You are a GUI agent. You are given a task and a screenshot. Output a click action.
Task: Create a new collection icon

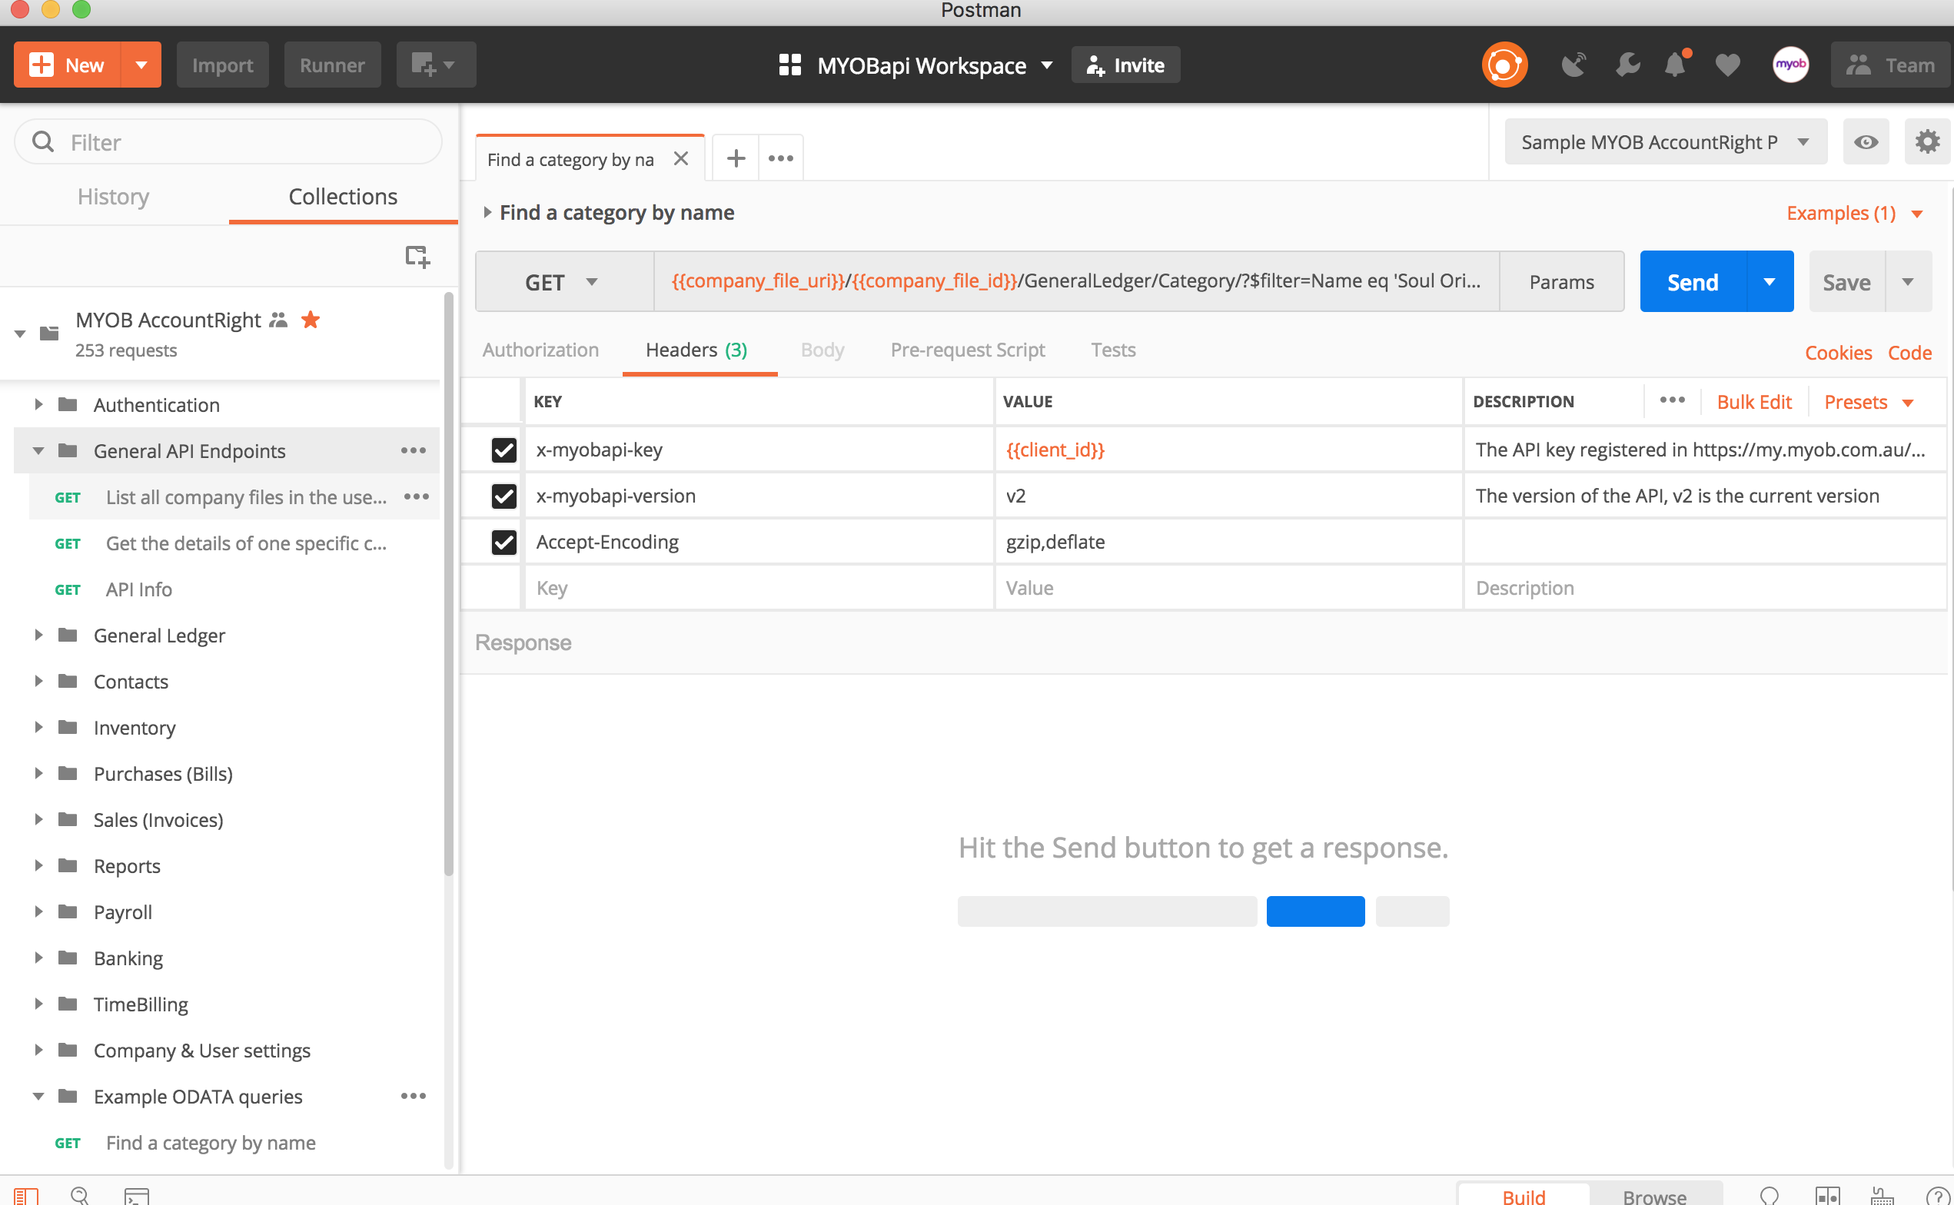[x=417, y=257]
